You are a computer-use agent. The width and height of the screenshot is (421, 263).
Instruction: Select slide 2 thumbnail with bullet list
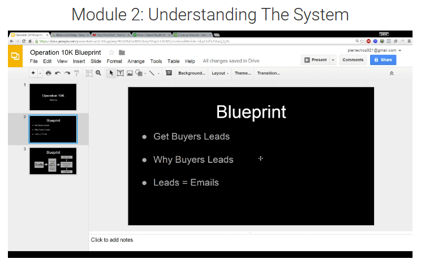coord(53,129)
